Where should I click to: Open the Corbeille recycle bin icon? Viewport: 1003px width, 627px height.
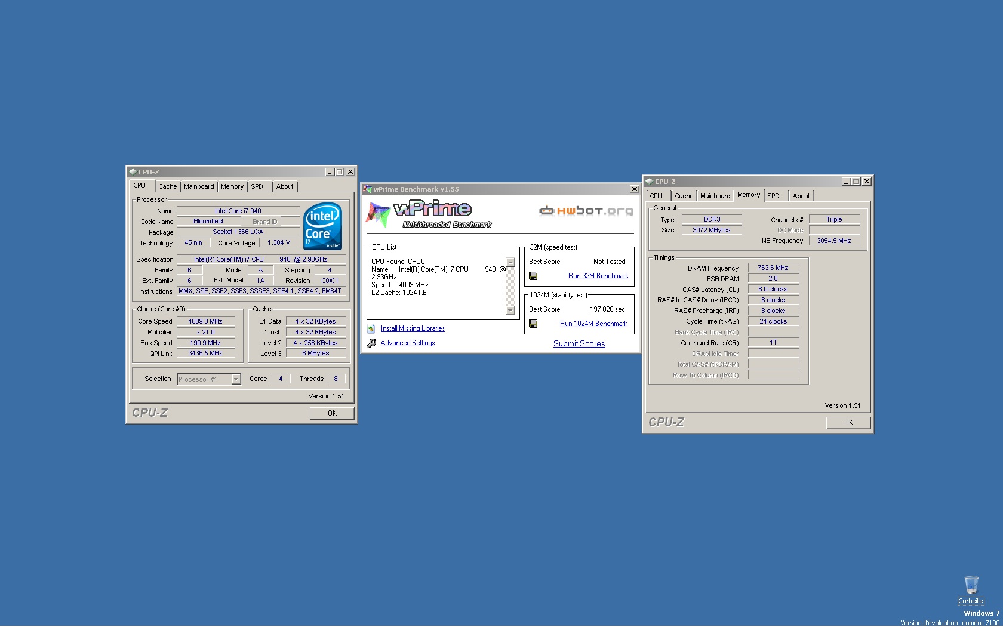click(971, 590)
